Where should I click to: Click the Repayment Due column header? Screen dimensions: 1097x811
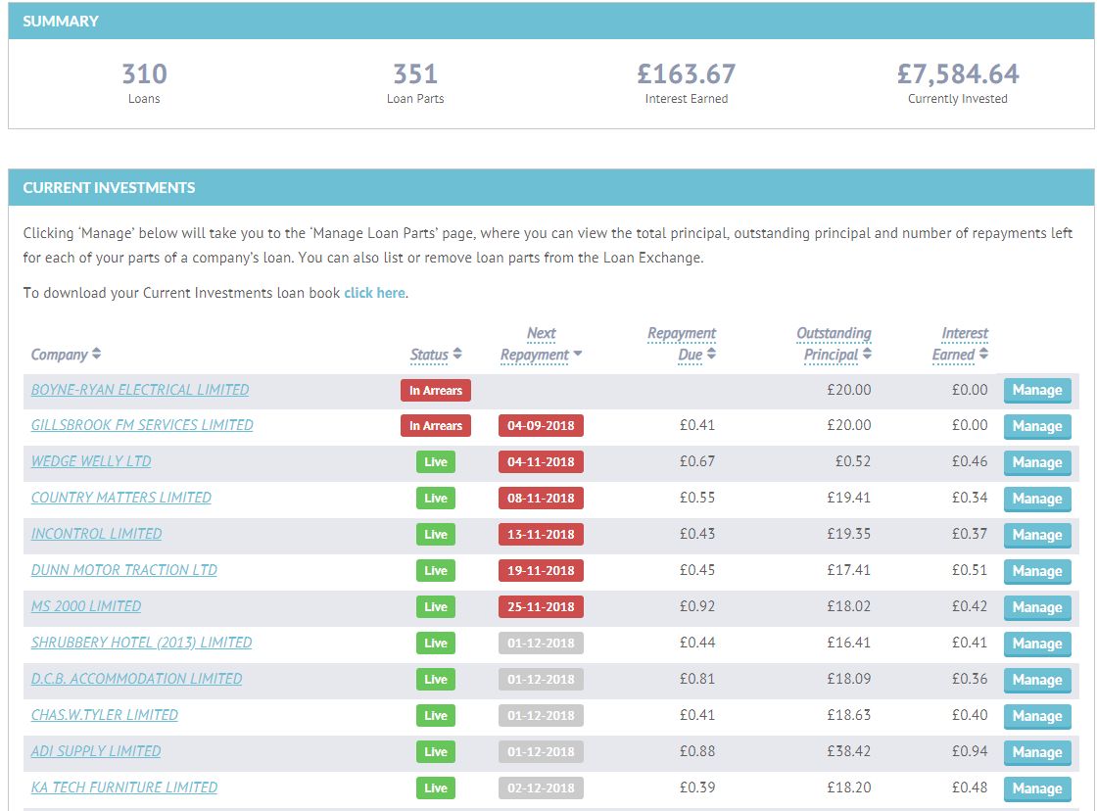[682, 344]
